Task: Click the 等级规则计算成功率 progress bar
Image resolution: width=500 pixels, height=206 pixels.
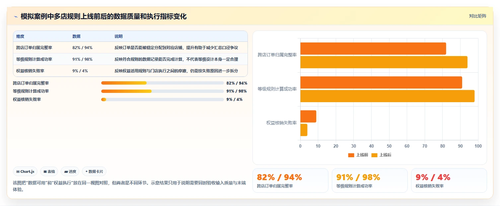Action: (x=163, y=91)
